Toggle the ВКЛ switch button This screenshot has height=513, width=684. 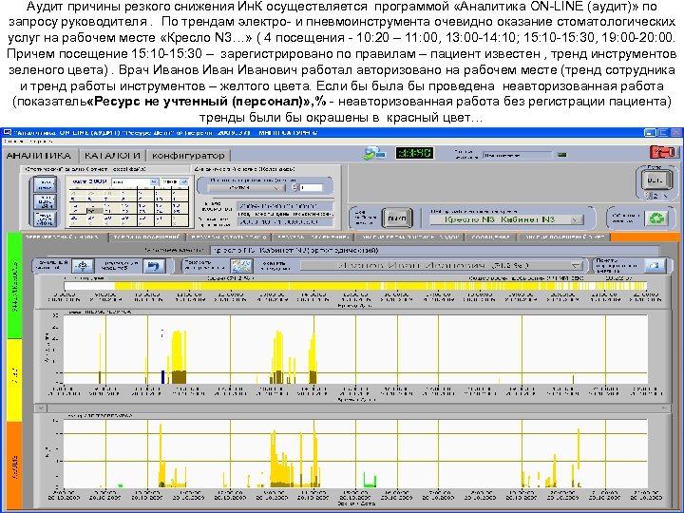pyautogui.click(x=396, y=218)
